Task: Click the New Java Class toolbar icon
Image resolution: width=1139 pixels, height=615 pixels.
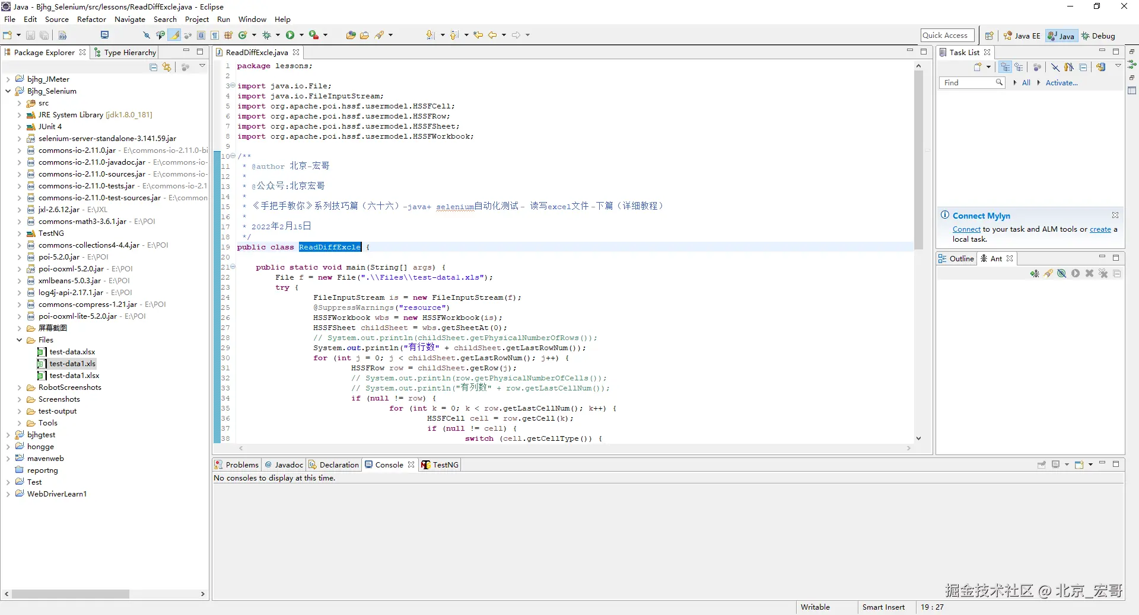Action: [x=243, y=36]
